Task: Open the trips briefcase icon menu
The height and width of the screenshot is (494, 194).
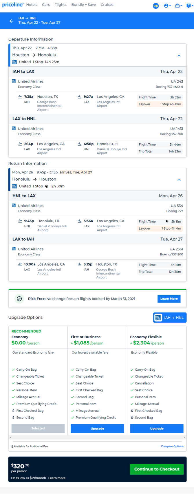Action: [179, 6]
